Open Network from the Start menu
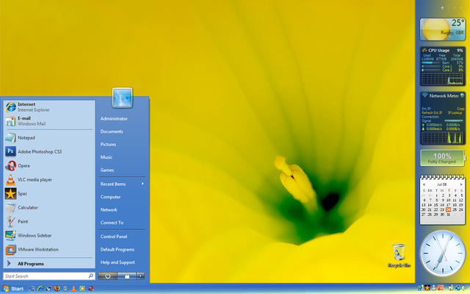This screenshot has width=470, height=294. click(x=109, y=209)
